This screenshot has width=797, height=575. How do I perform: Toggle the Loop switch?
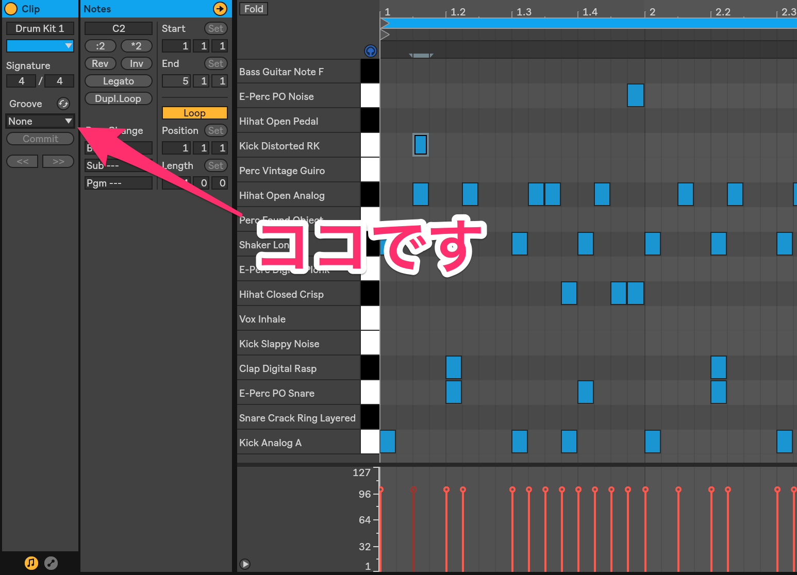(194, 113)
